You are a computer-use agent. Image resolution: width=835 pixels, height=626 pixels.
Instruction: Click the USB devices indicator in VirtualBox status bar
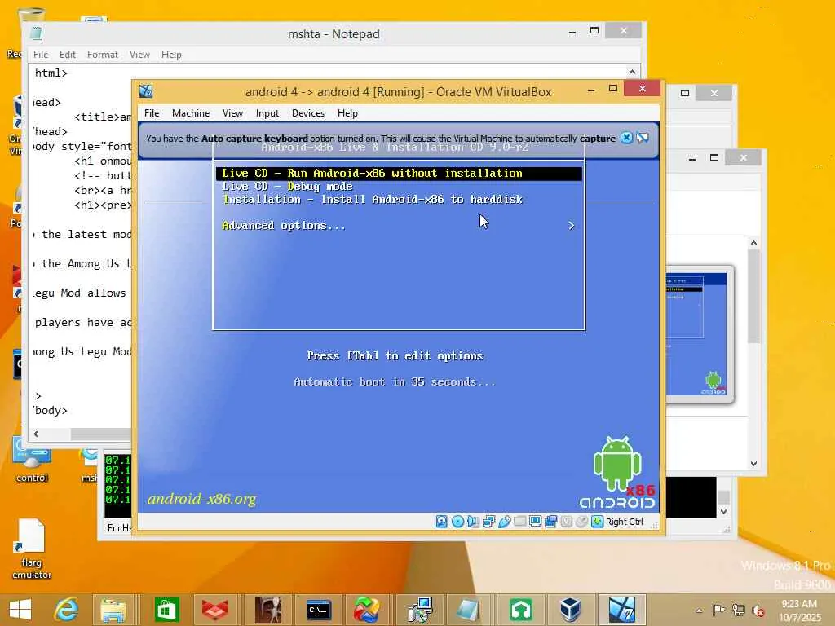click(504, 522)
